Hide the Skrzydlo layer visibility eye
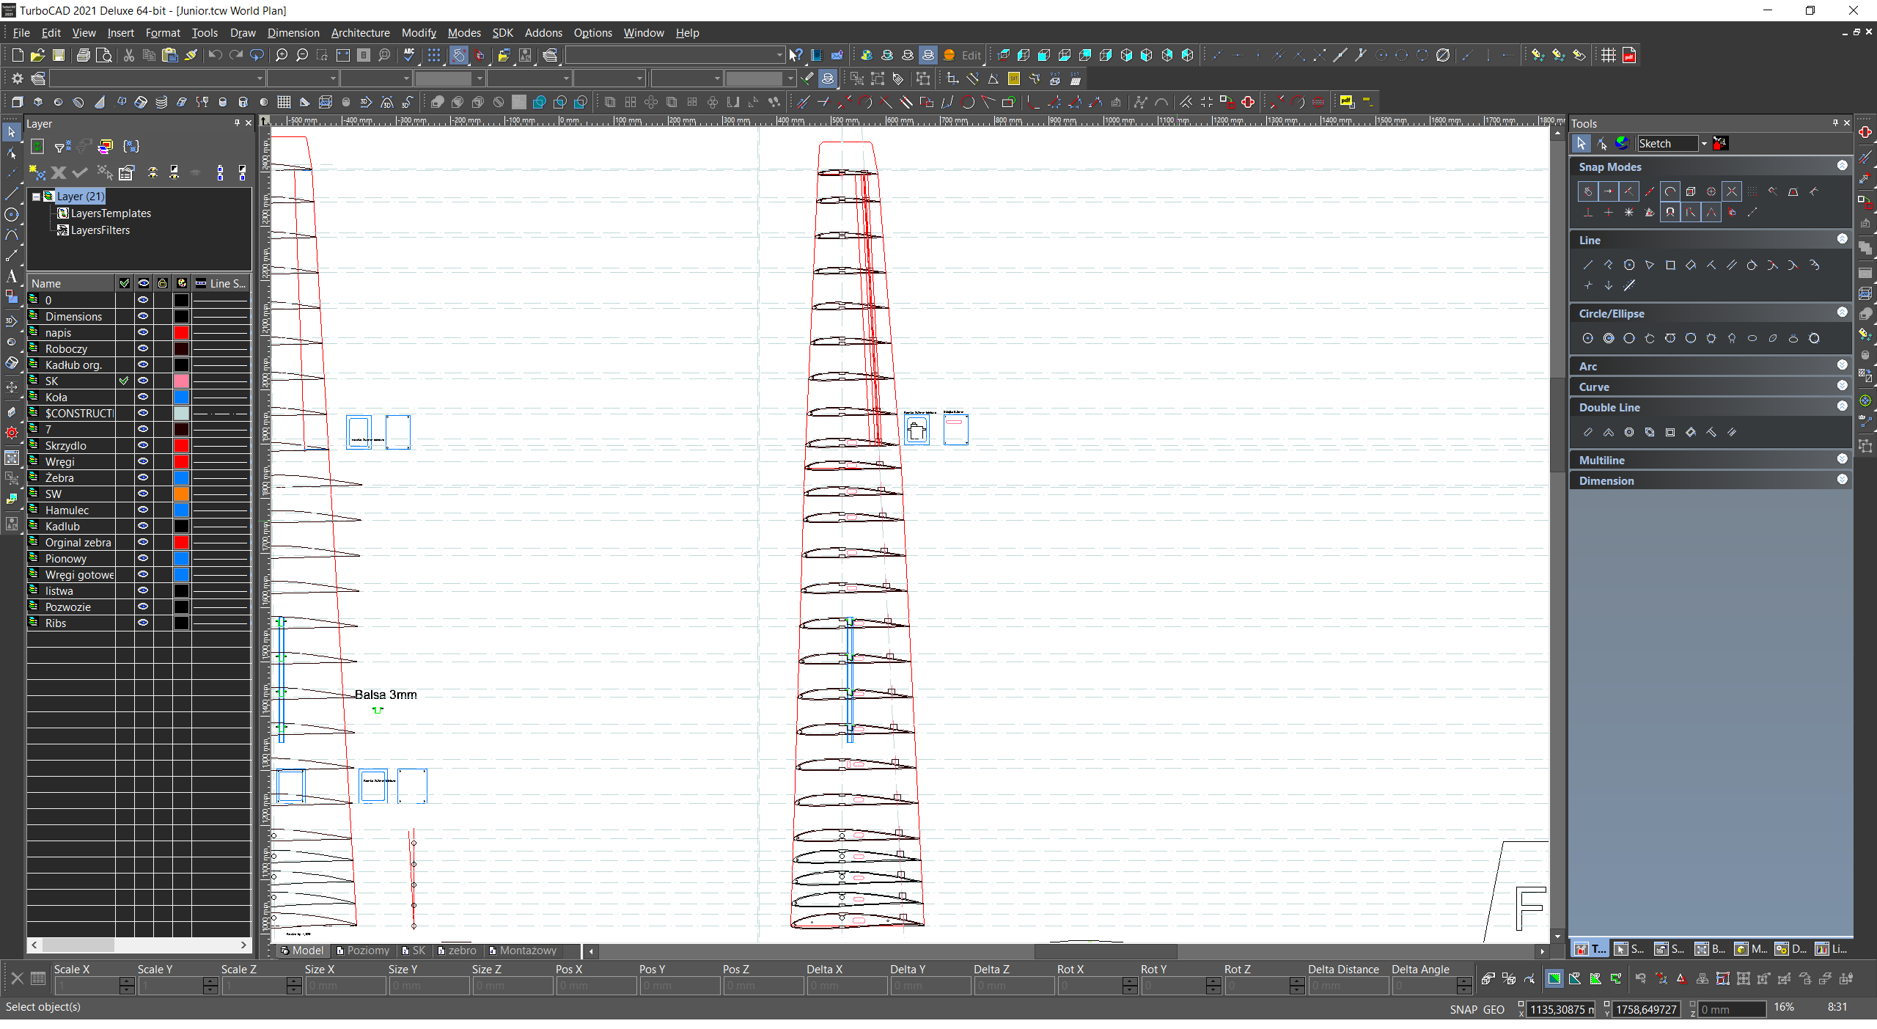 point(144,446)
